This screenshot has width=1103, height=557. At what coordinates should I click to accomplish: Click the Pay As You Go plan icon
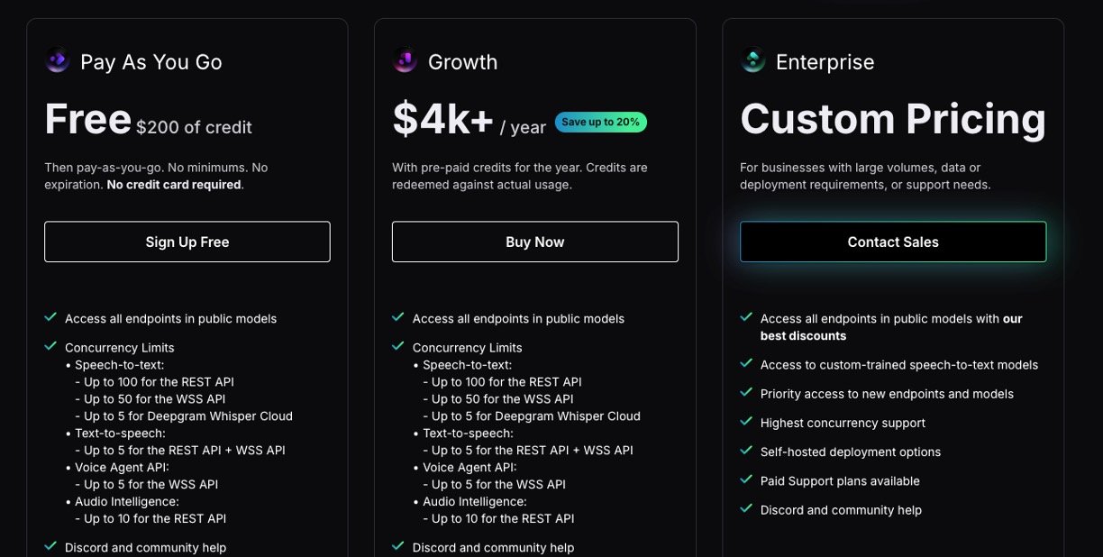[58, 61]
